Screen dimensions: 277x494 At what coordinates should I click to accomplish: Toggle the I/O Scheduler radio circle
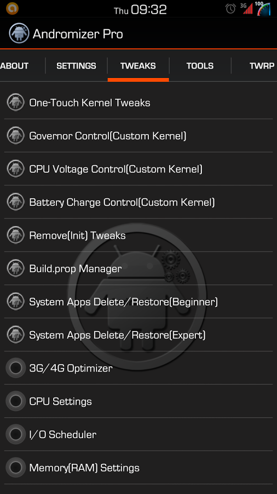click(x=16, y=434)
